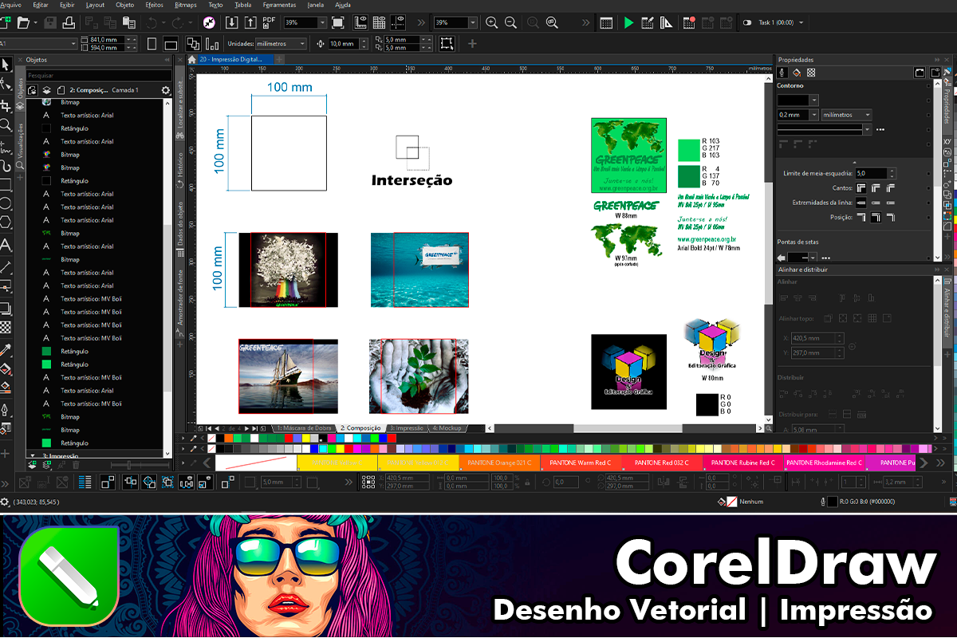
Task: Click the full-screen preview icon
Action: (338, 22)
